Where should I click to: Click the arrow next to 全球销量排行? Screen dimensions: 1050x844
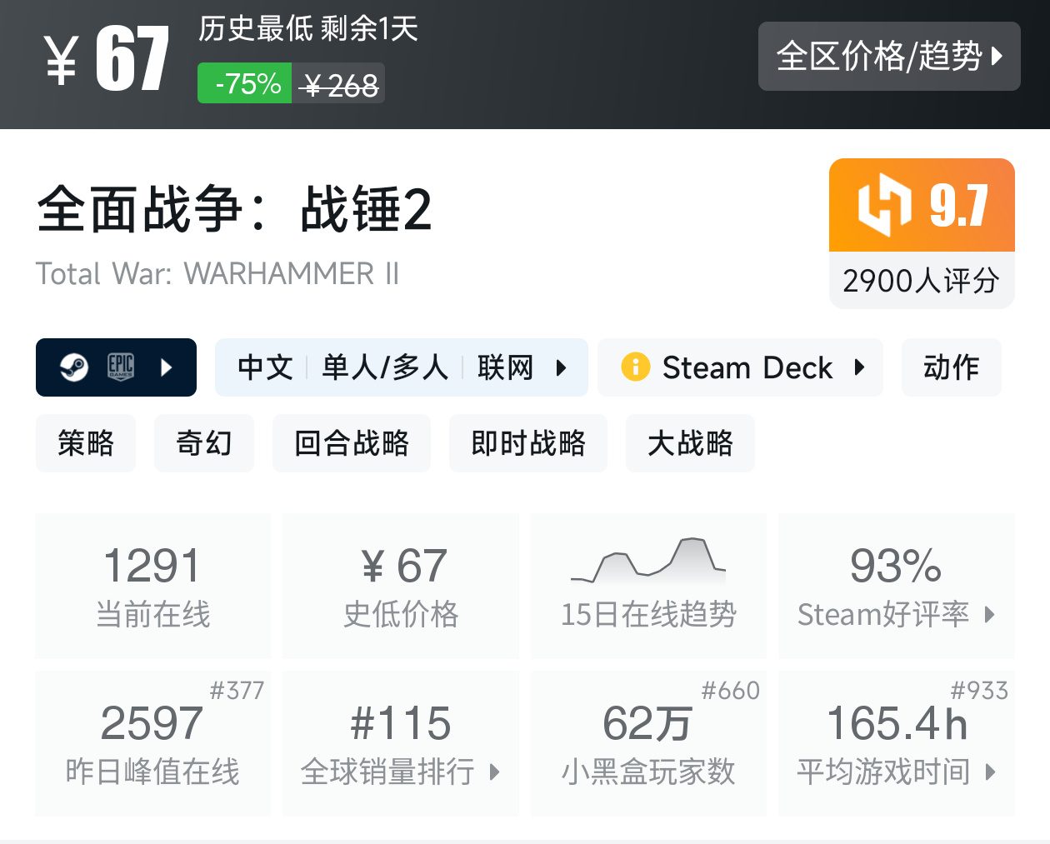[x=494, y=772]
